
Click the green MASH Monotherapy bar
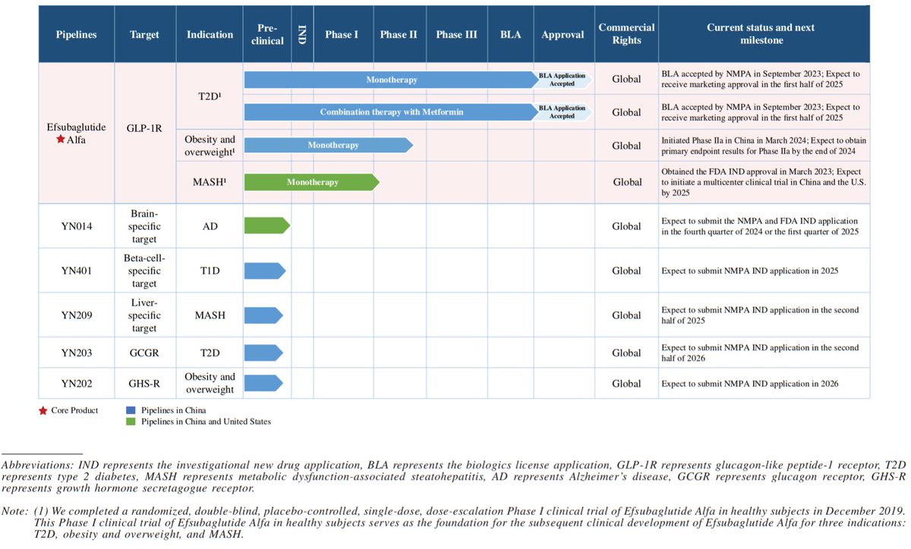point(311,182)
